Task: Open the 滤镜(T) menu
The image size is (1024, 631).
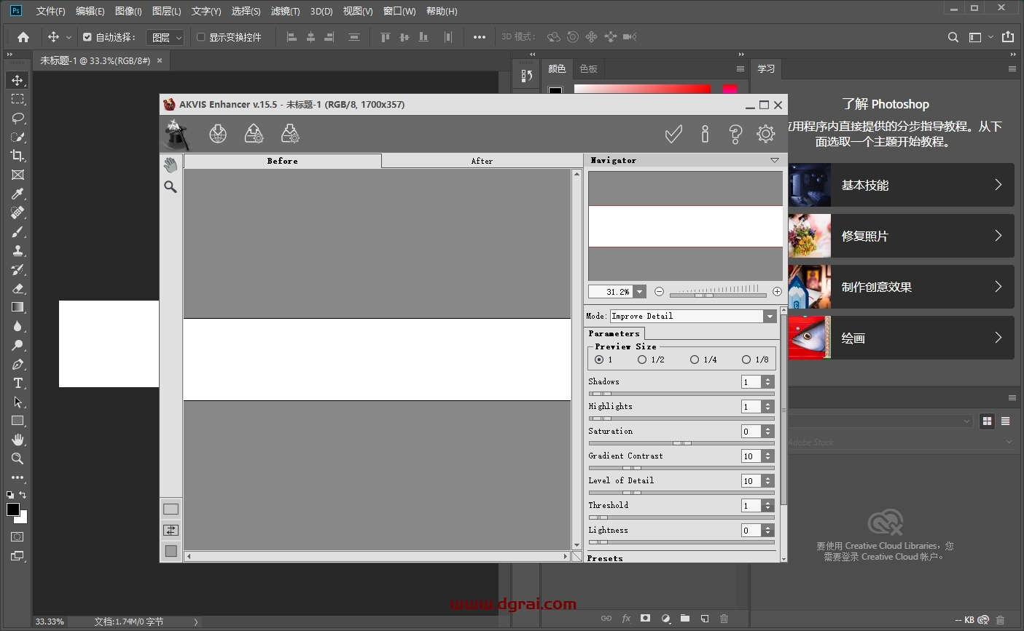Action: [x=285, y=11]
